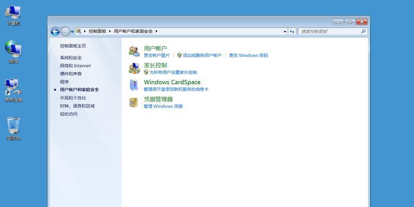Open 控制面板主页 in the sidebar
Image resolution: width=414 pixels, height=207 pixels.
pyautogui.click(x=73, y=46)
